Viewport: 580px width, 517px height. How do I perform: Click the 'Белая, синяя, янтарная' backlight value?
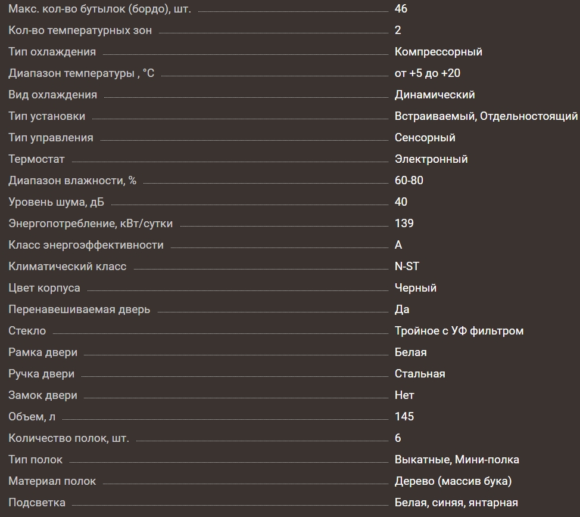[x=456, y=503]
